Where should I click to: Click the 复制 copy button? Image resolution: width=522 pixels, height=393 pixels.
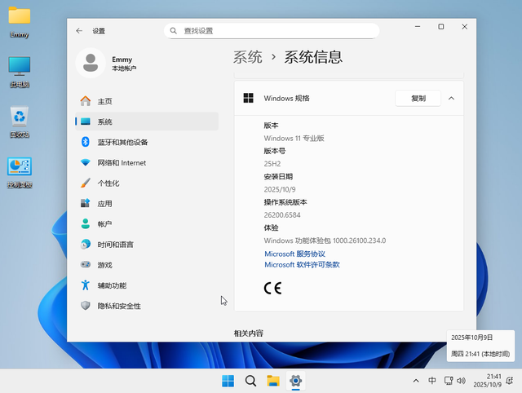tap(418, 99)
